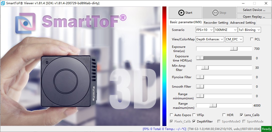Click the green Ready status indicator
272x132 pixels.
(266, 129)
